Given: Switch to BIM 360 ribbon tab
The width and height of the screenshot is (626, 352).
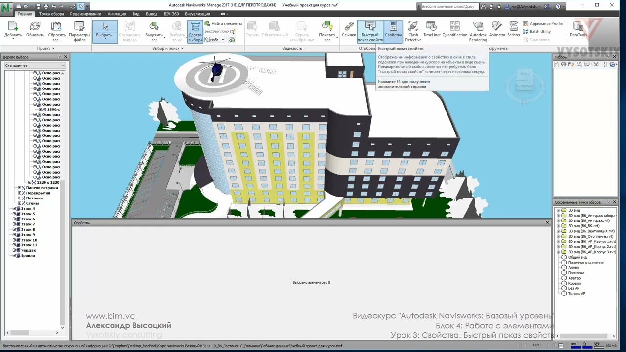Looking at the screenshot, I should (x=171, y=14).
